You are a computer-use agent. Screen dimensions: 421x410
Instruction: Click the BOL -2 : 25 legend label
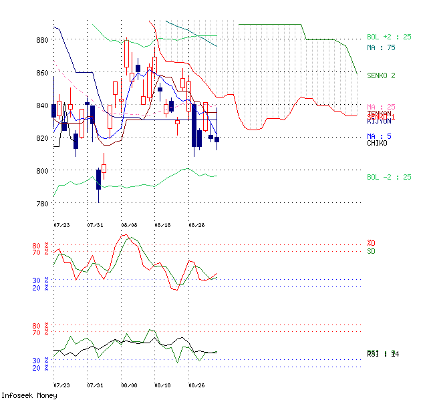(x=389, y=176)
